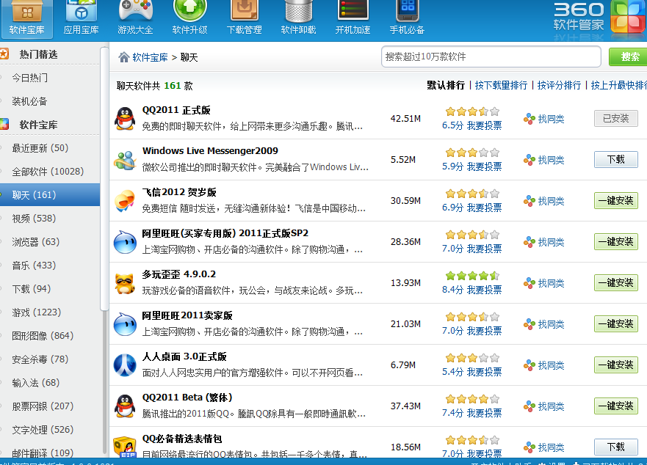Click the 多玩歪歪 star rating
647x465 pixels.
(472, 276)
